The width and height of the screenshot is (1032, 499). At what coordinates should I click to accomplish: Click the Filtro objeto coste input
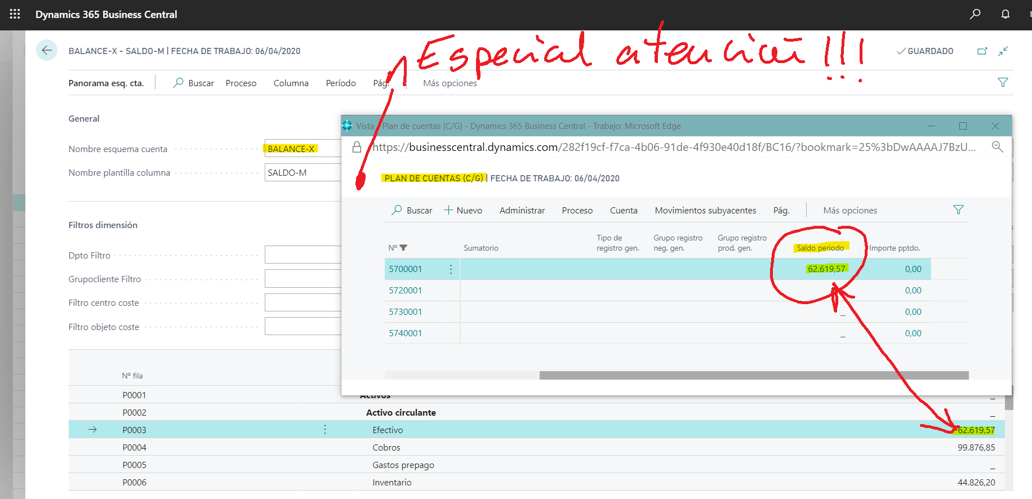point(303,326)
